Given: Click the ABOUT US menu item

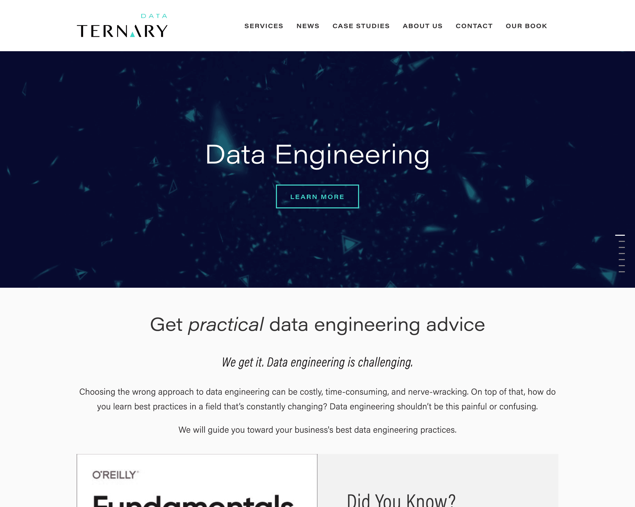Looking at the screenshot, I should point(422,25).
